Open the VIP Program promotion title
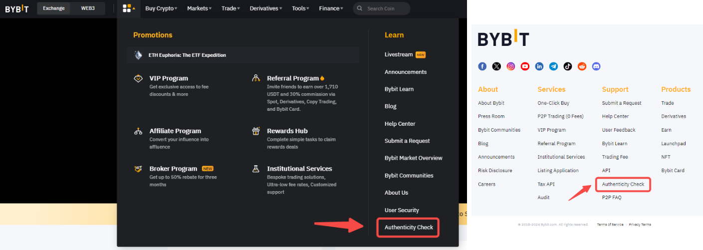The image size is (703, 250). coord(169,78)
